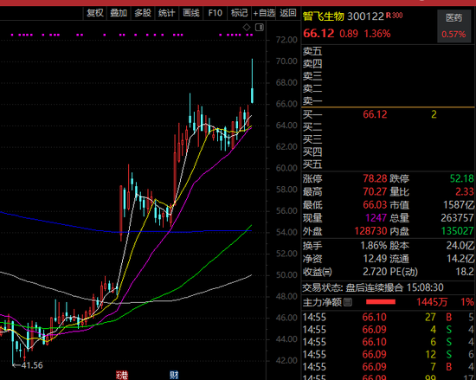Click the 返回 back button
The image size is (476, 380).
288,13
